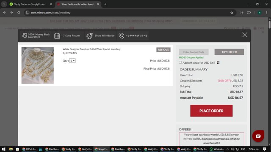The image size is (271, 152).
Task: Focus the Enter Coupon Code field
Action: click(194, 52)
